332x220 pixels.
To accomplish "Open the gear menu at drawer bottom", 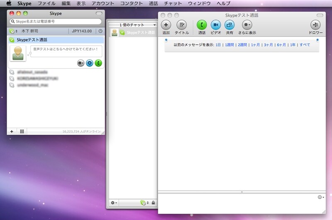I will click(x=114, y=203).
